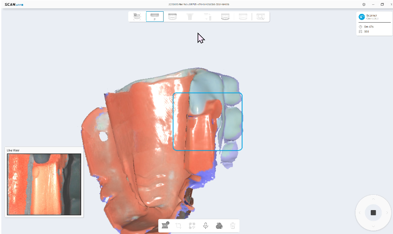
Task: Toggle the microphone voice control
Action: (205, 226)
